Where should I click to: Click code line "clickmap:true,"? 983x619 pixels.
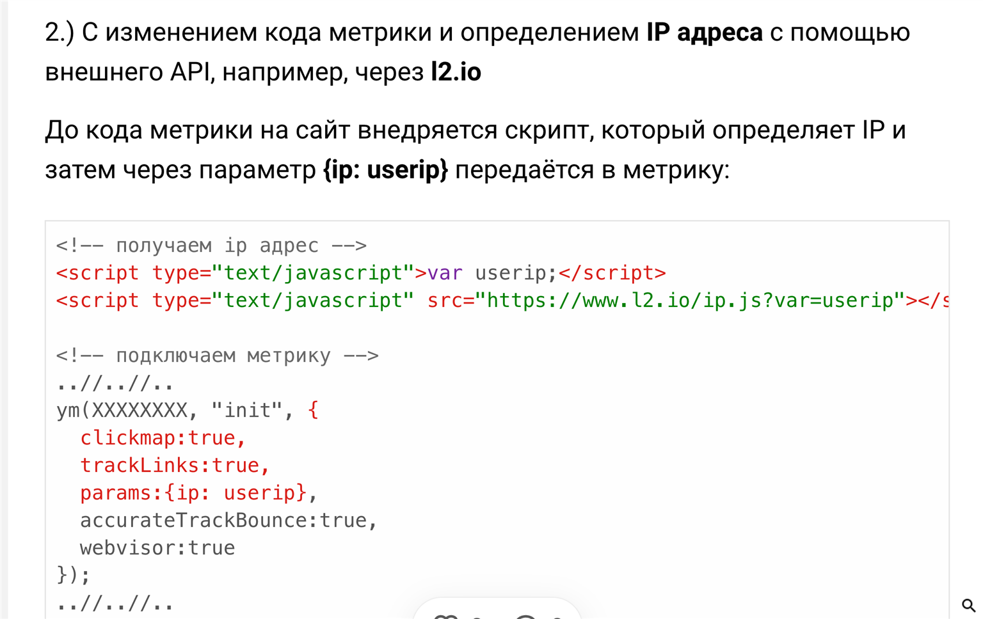pos(163,438)
